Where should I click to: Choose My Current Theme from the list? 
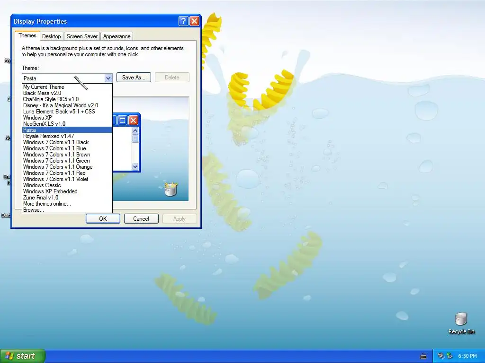(x=67, y=87)
